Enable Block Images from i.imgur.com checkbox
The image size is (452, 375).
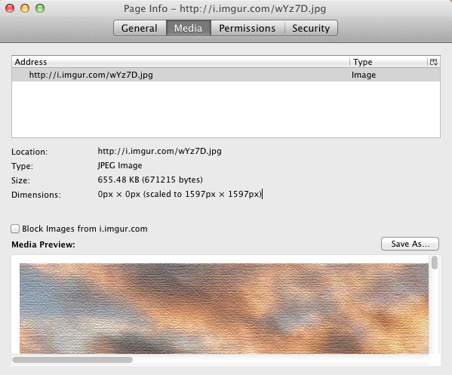[15, 229]
